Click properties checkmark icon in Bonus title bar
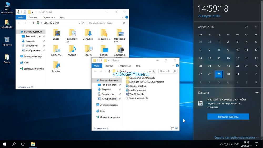 coord(100,61)
